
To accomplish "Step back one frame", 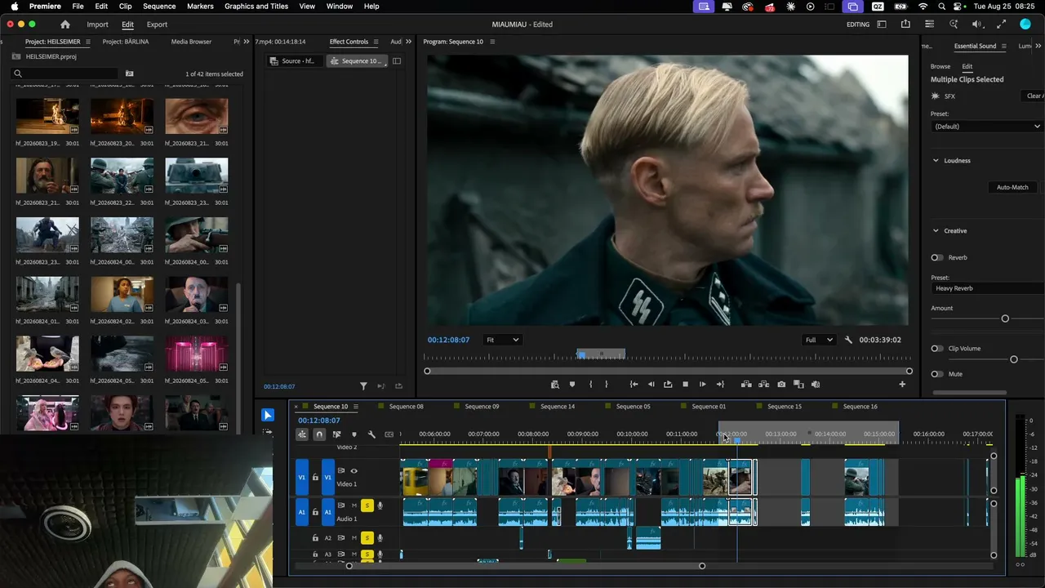I will pos(651,384).
